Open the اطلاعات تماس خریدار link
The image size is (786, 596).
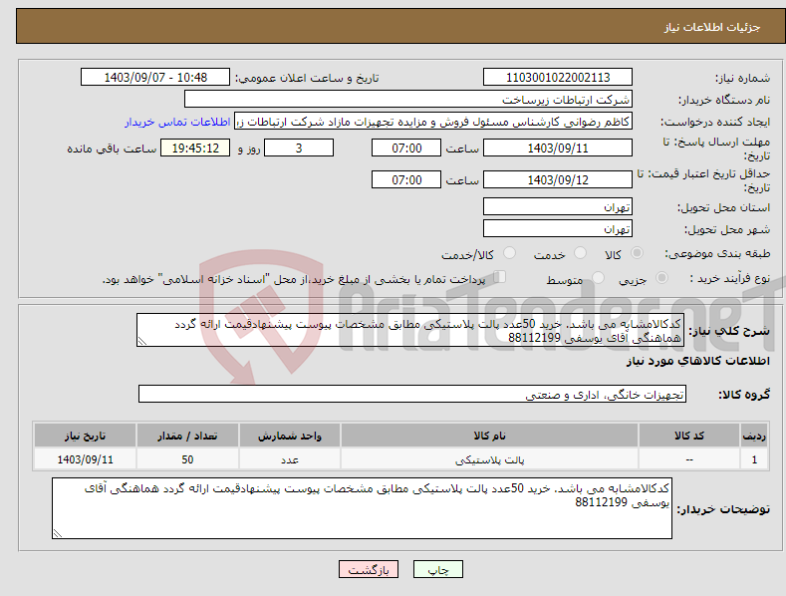tap(177, 122)
